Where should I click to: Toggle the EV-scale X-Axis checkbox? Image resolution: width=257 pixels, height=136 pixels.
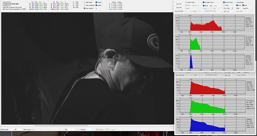pos(203,2)
